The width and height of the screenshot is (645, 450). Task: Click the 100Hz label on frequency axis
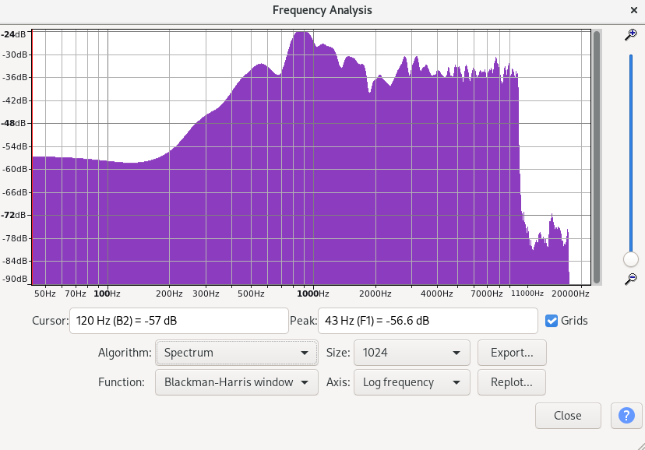[107, 294]
